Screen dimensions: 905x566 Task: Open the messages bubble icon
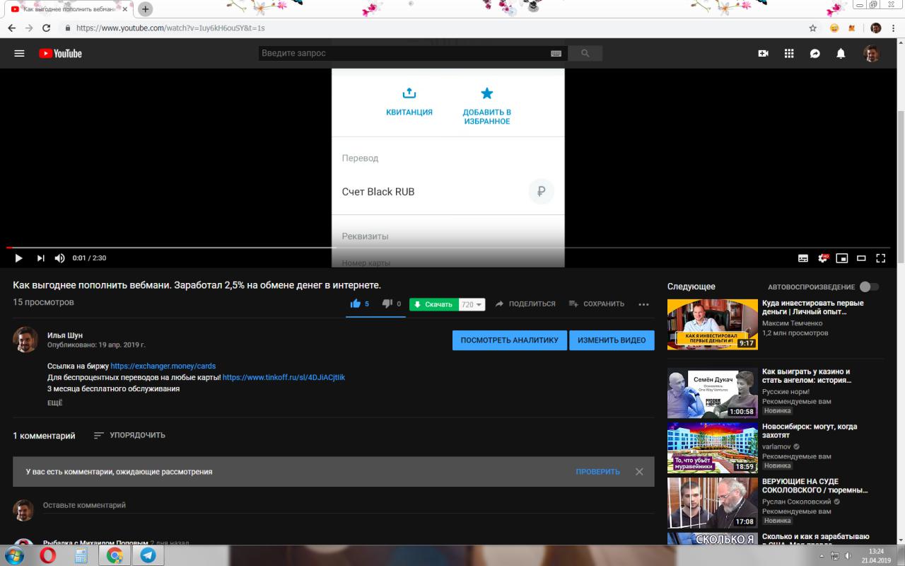click(814, 53)
